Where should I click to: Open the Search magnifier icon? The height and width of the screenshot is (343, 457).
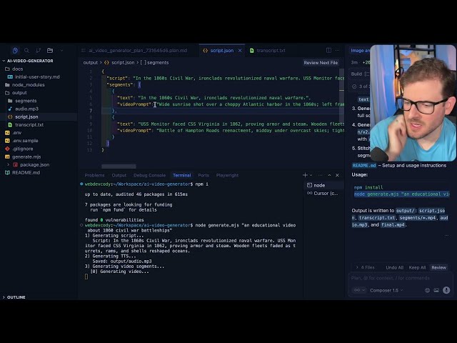[26, 51]
